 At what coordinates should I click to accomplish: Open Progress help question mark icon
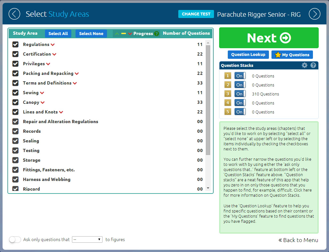pyautogui.click(x=156, y=34)
